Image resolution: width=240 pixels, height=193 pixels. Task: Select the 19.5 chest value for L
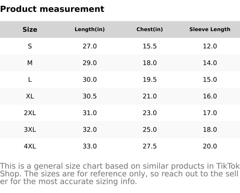pos(149,80)
